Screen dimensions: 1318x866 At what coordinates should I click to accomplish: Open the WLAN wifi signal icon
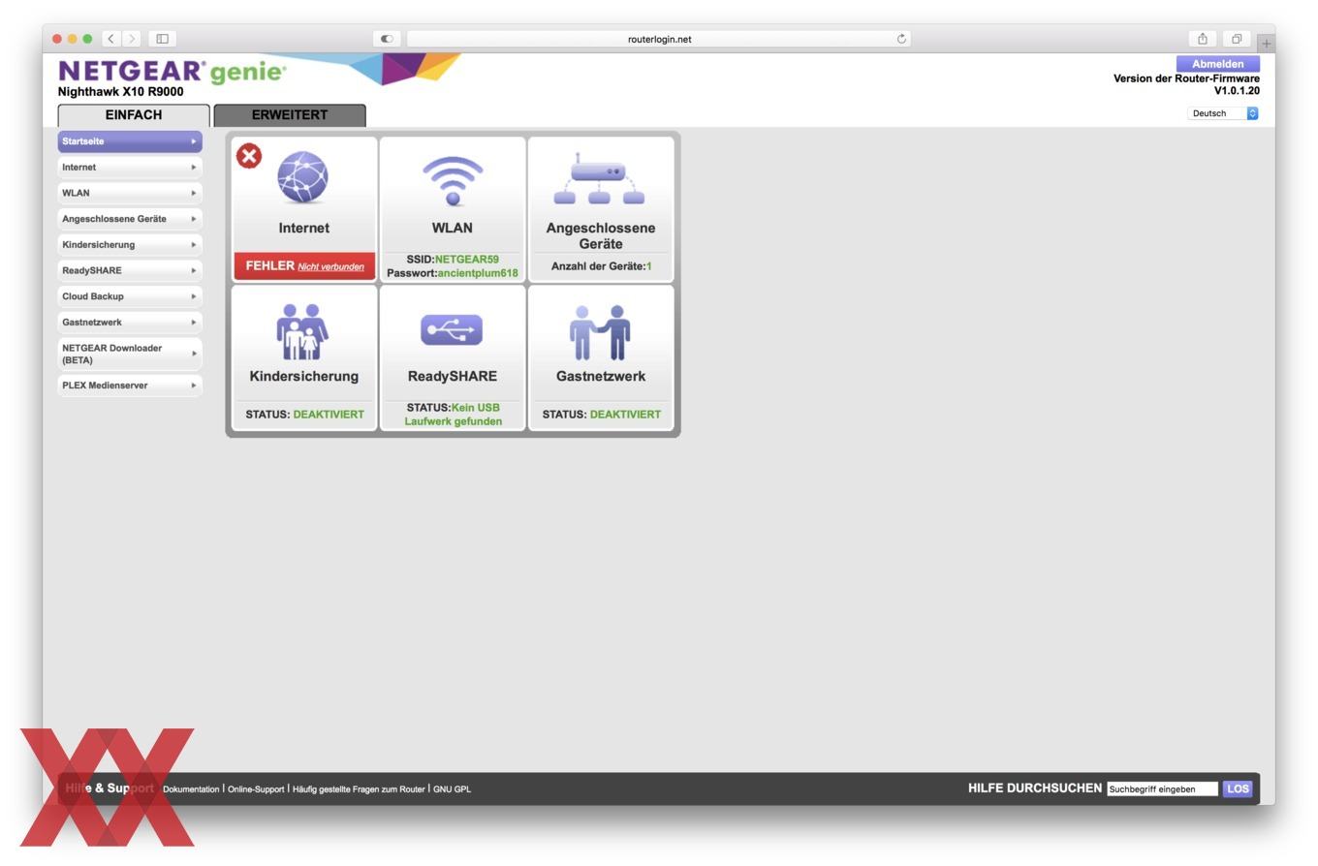[x=453, y=180]
